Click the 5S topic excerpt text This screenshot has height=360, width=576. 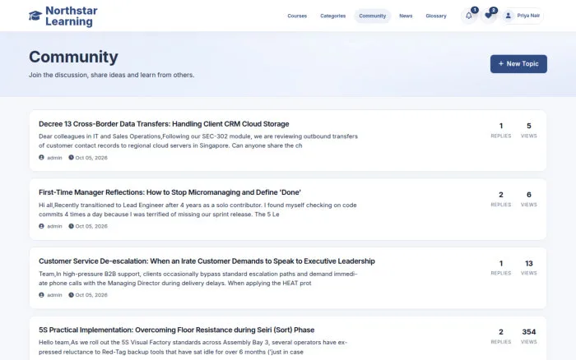[193, 347]
